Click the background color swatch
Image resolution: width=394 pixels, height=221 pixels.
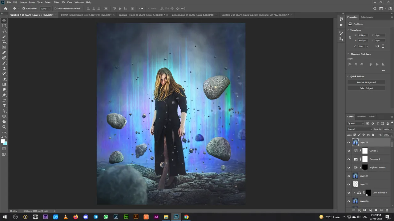click(x=5, y=143)
